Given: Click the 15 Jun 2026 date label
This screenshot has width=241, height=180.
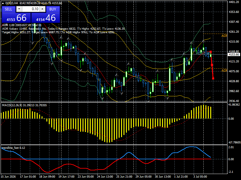Looking at the screenshot, I should 8,177.
